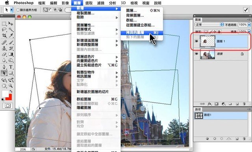Swap foreground and background colors
This screenshot has height=152, width=252.
tap(11, 91)
